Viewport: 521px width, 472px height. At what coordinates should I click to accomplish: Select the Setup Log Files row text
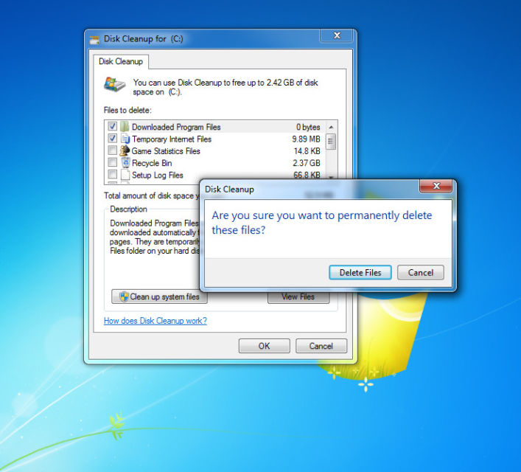point(158,175)
